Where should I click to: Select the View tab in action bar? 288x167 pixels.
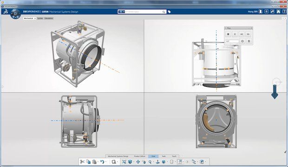click(x=153, y=156)
